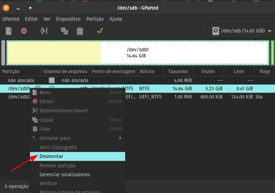Viewport: 275px width, 193px height.
Task: Click the /dev/sdb1 partition graphic bar
Action: [137, 53]
